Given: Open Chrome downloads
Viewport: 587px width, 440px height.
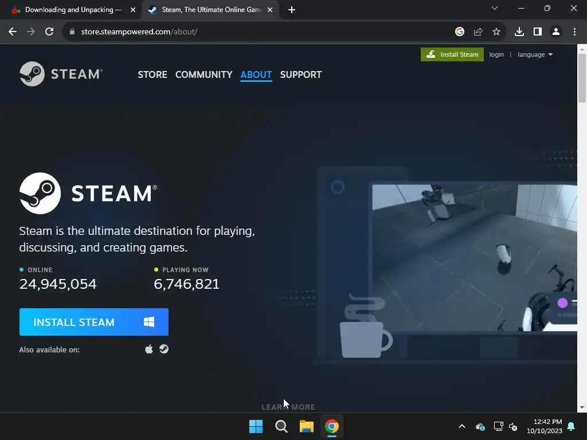Looking at the screenshot, I should click(x=519, y=32).
